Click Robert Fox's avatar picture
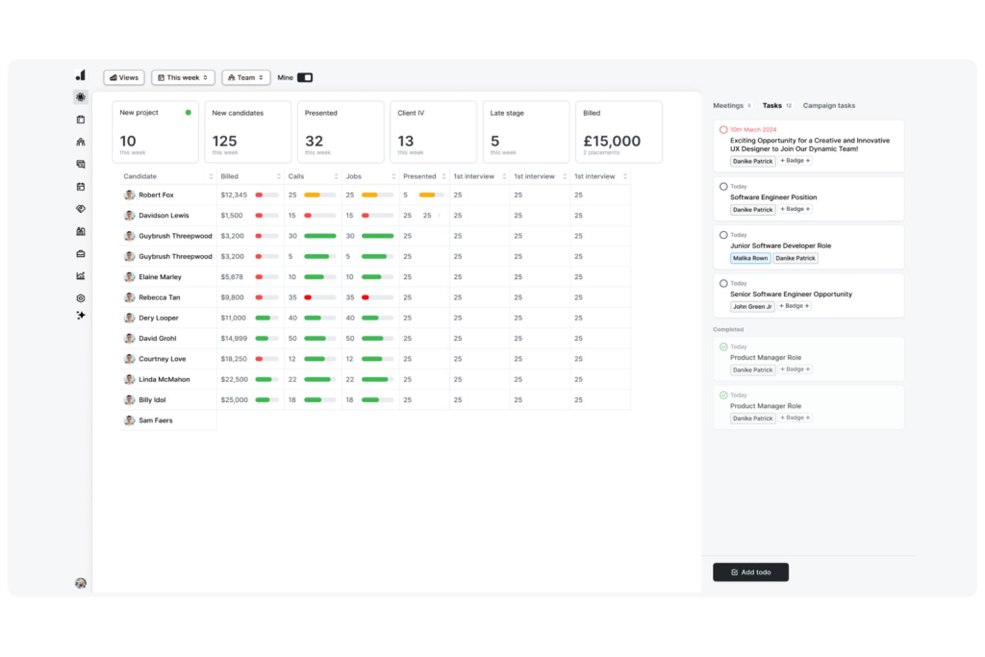This screenshot has height=657, width=985. coord(129,195)
